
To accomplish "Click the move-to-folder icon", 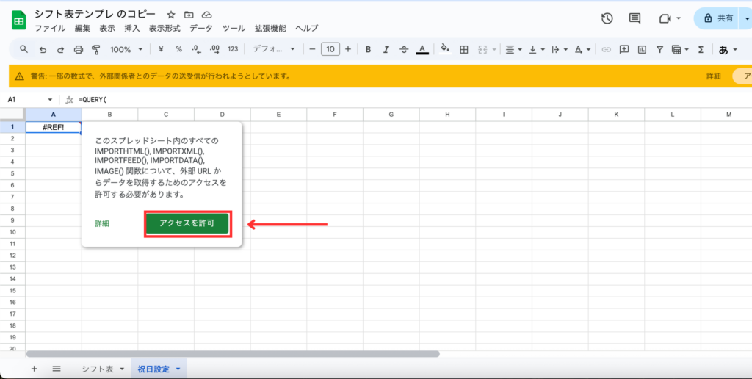I will click(189, 15).
